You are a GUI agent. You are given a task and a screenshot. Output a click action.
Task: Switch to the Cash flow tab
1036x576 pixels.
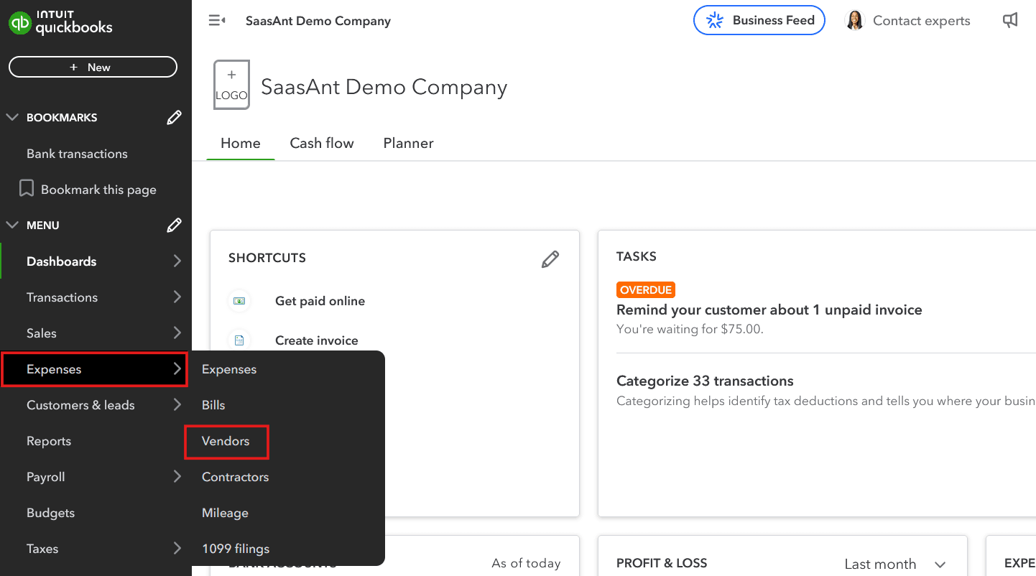(322, 143)
